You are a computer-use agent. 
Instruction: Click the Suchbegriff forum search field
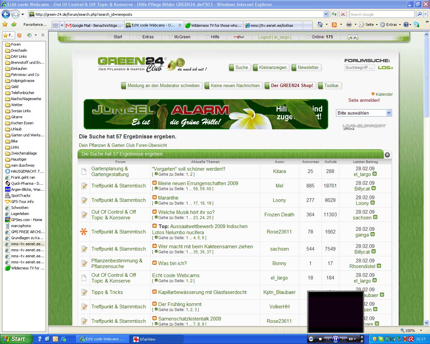pos(359,68)
